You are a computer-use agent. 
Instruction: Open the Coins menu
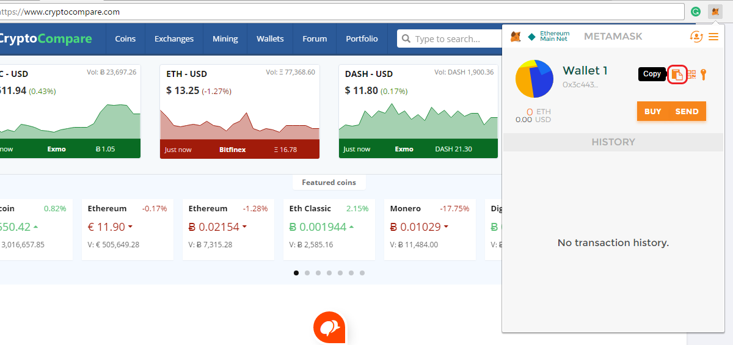pyautogui.click(x=125, y=38)
